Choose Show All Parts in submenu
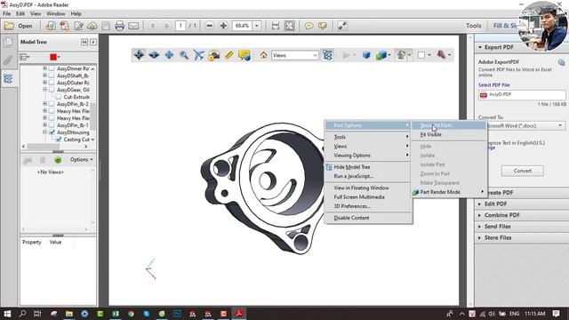The height and width of the screenshot is (320, 569). 449,125
